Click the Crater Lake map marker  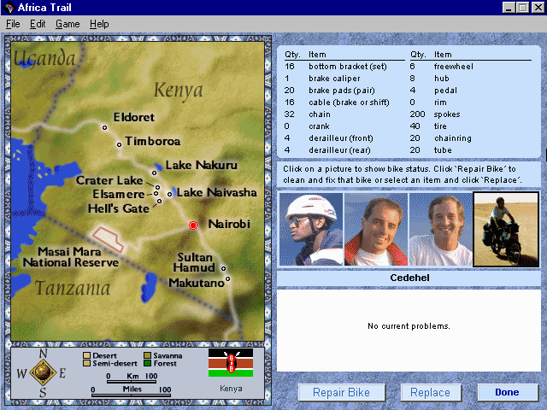(x=157, y=187)
